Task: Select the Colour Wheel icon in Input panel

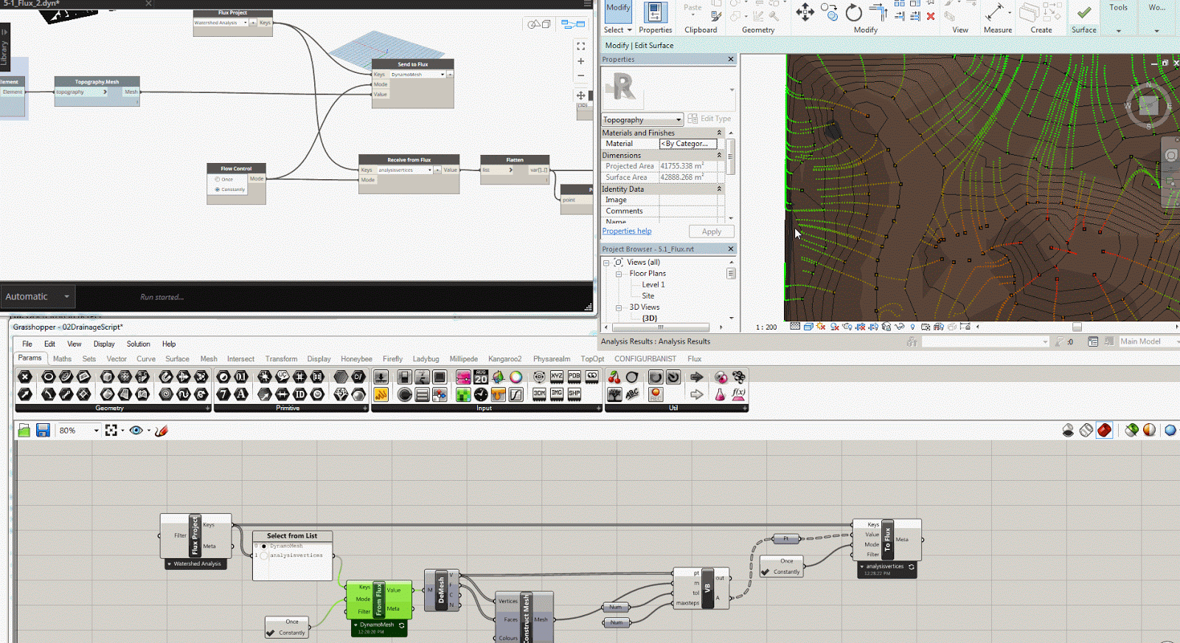Action: 516,378
